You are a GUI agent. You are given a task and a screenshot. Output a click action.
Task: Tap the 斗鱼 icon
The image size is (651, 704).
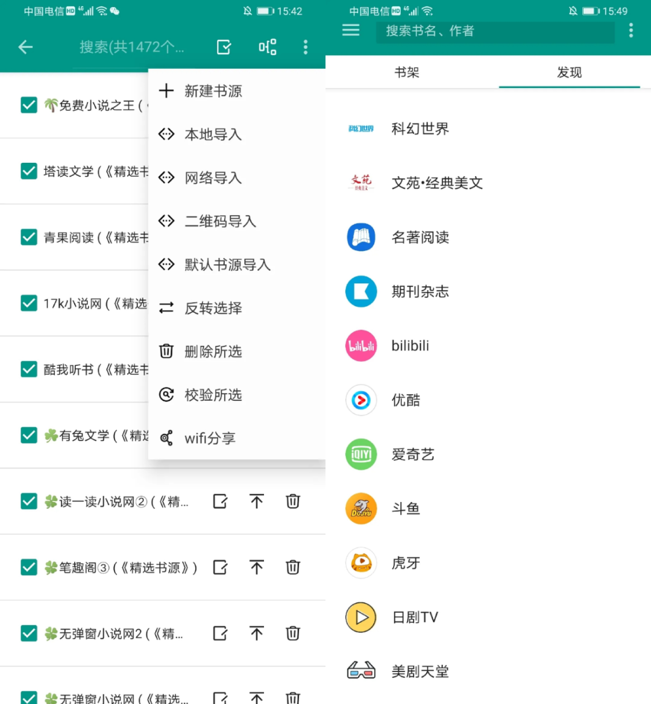[x=361, y=509]
